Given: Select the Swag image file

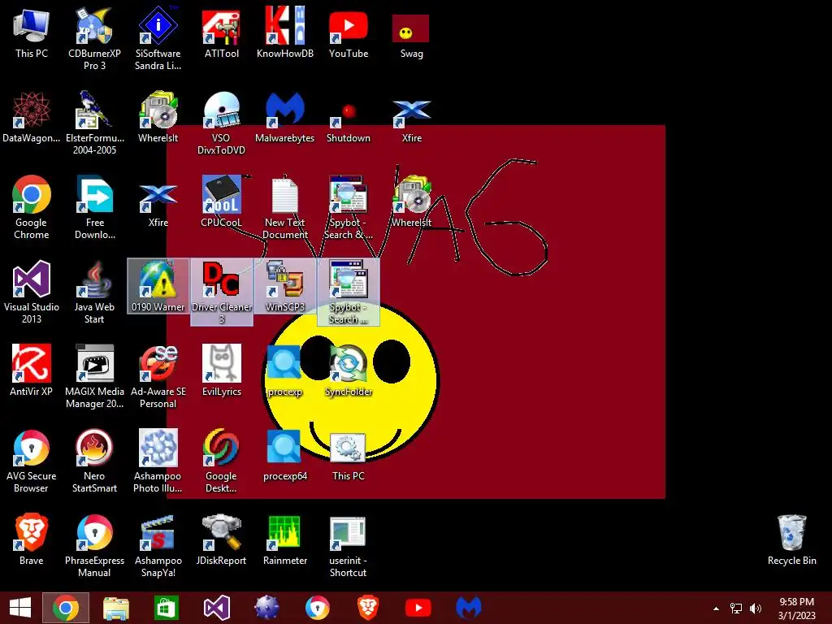Looking at the screenshot, I should [x=411, y=36].
